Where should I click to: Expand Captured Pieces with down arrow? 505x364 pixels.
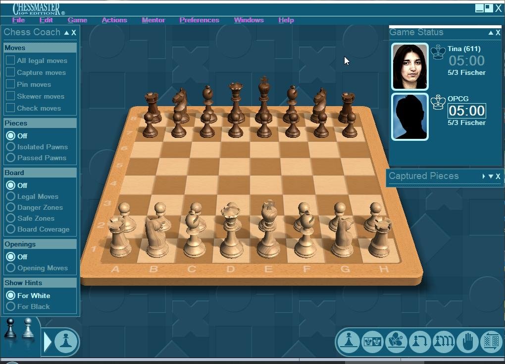coord(491,176)
